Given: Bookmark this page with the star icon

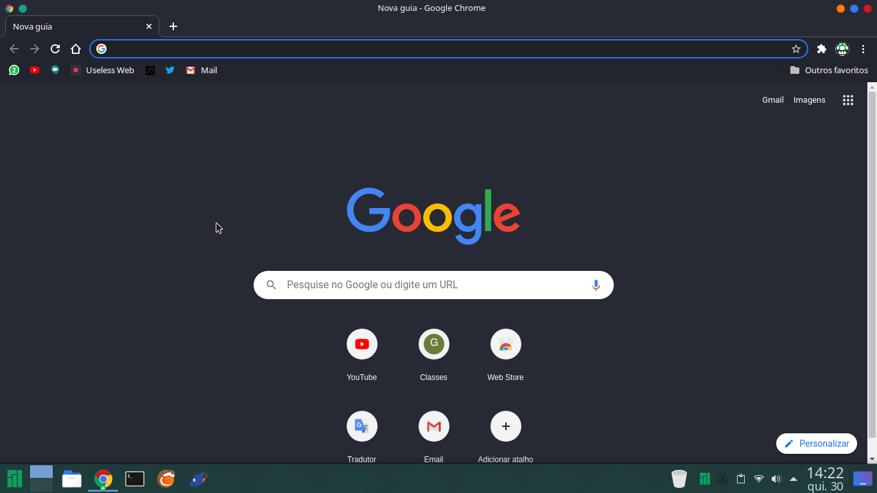Looking at the screenshot, I should tap(796, 49).
